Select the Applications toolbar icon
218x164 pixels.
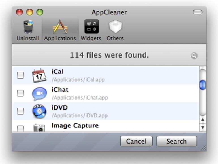(x=60, y=28)
